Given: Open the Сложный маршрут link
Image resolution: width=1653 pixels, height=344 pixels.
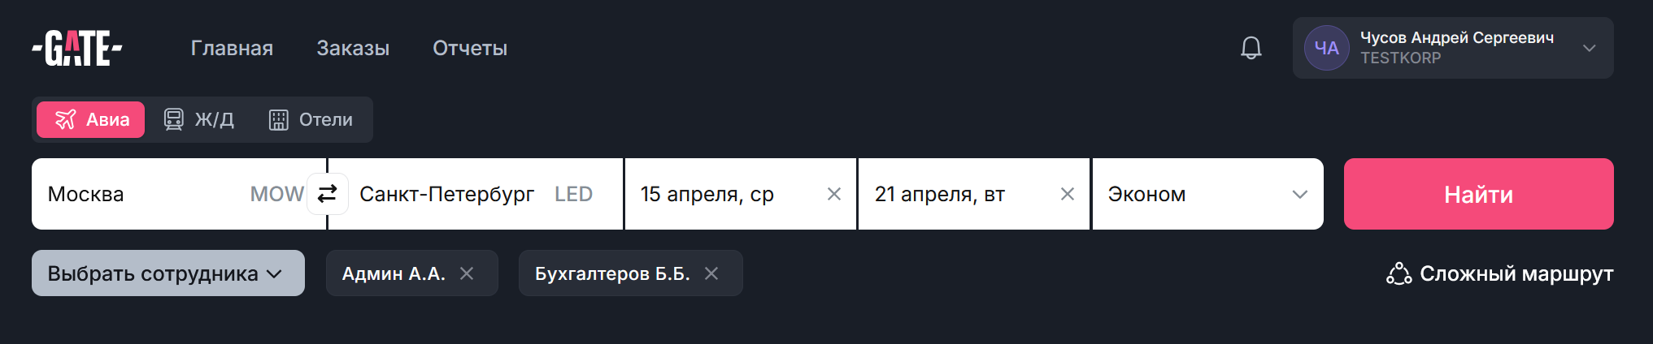Looking at the screenshot, I should click(x=1500, y=273).
